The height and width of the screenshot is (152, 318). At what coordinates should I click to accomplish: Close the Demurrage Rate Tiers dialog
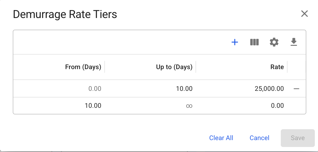(x=304, y=14)
